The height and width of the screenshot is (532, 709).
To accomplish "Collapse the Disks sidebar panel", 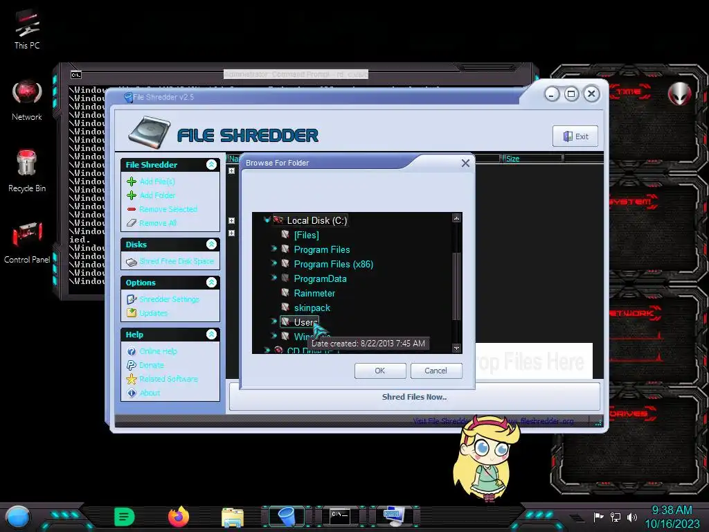I will tap(211, 245).
